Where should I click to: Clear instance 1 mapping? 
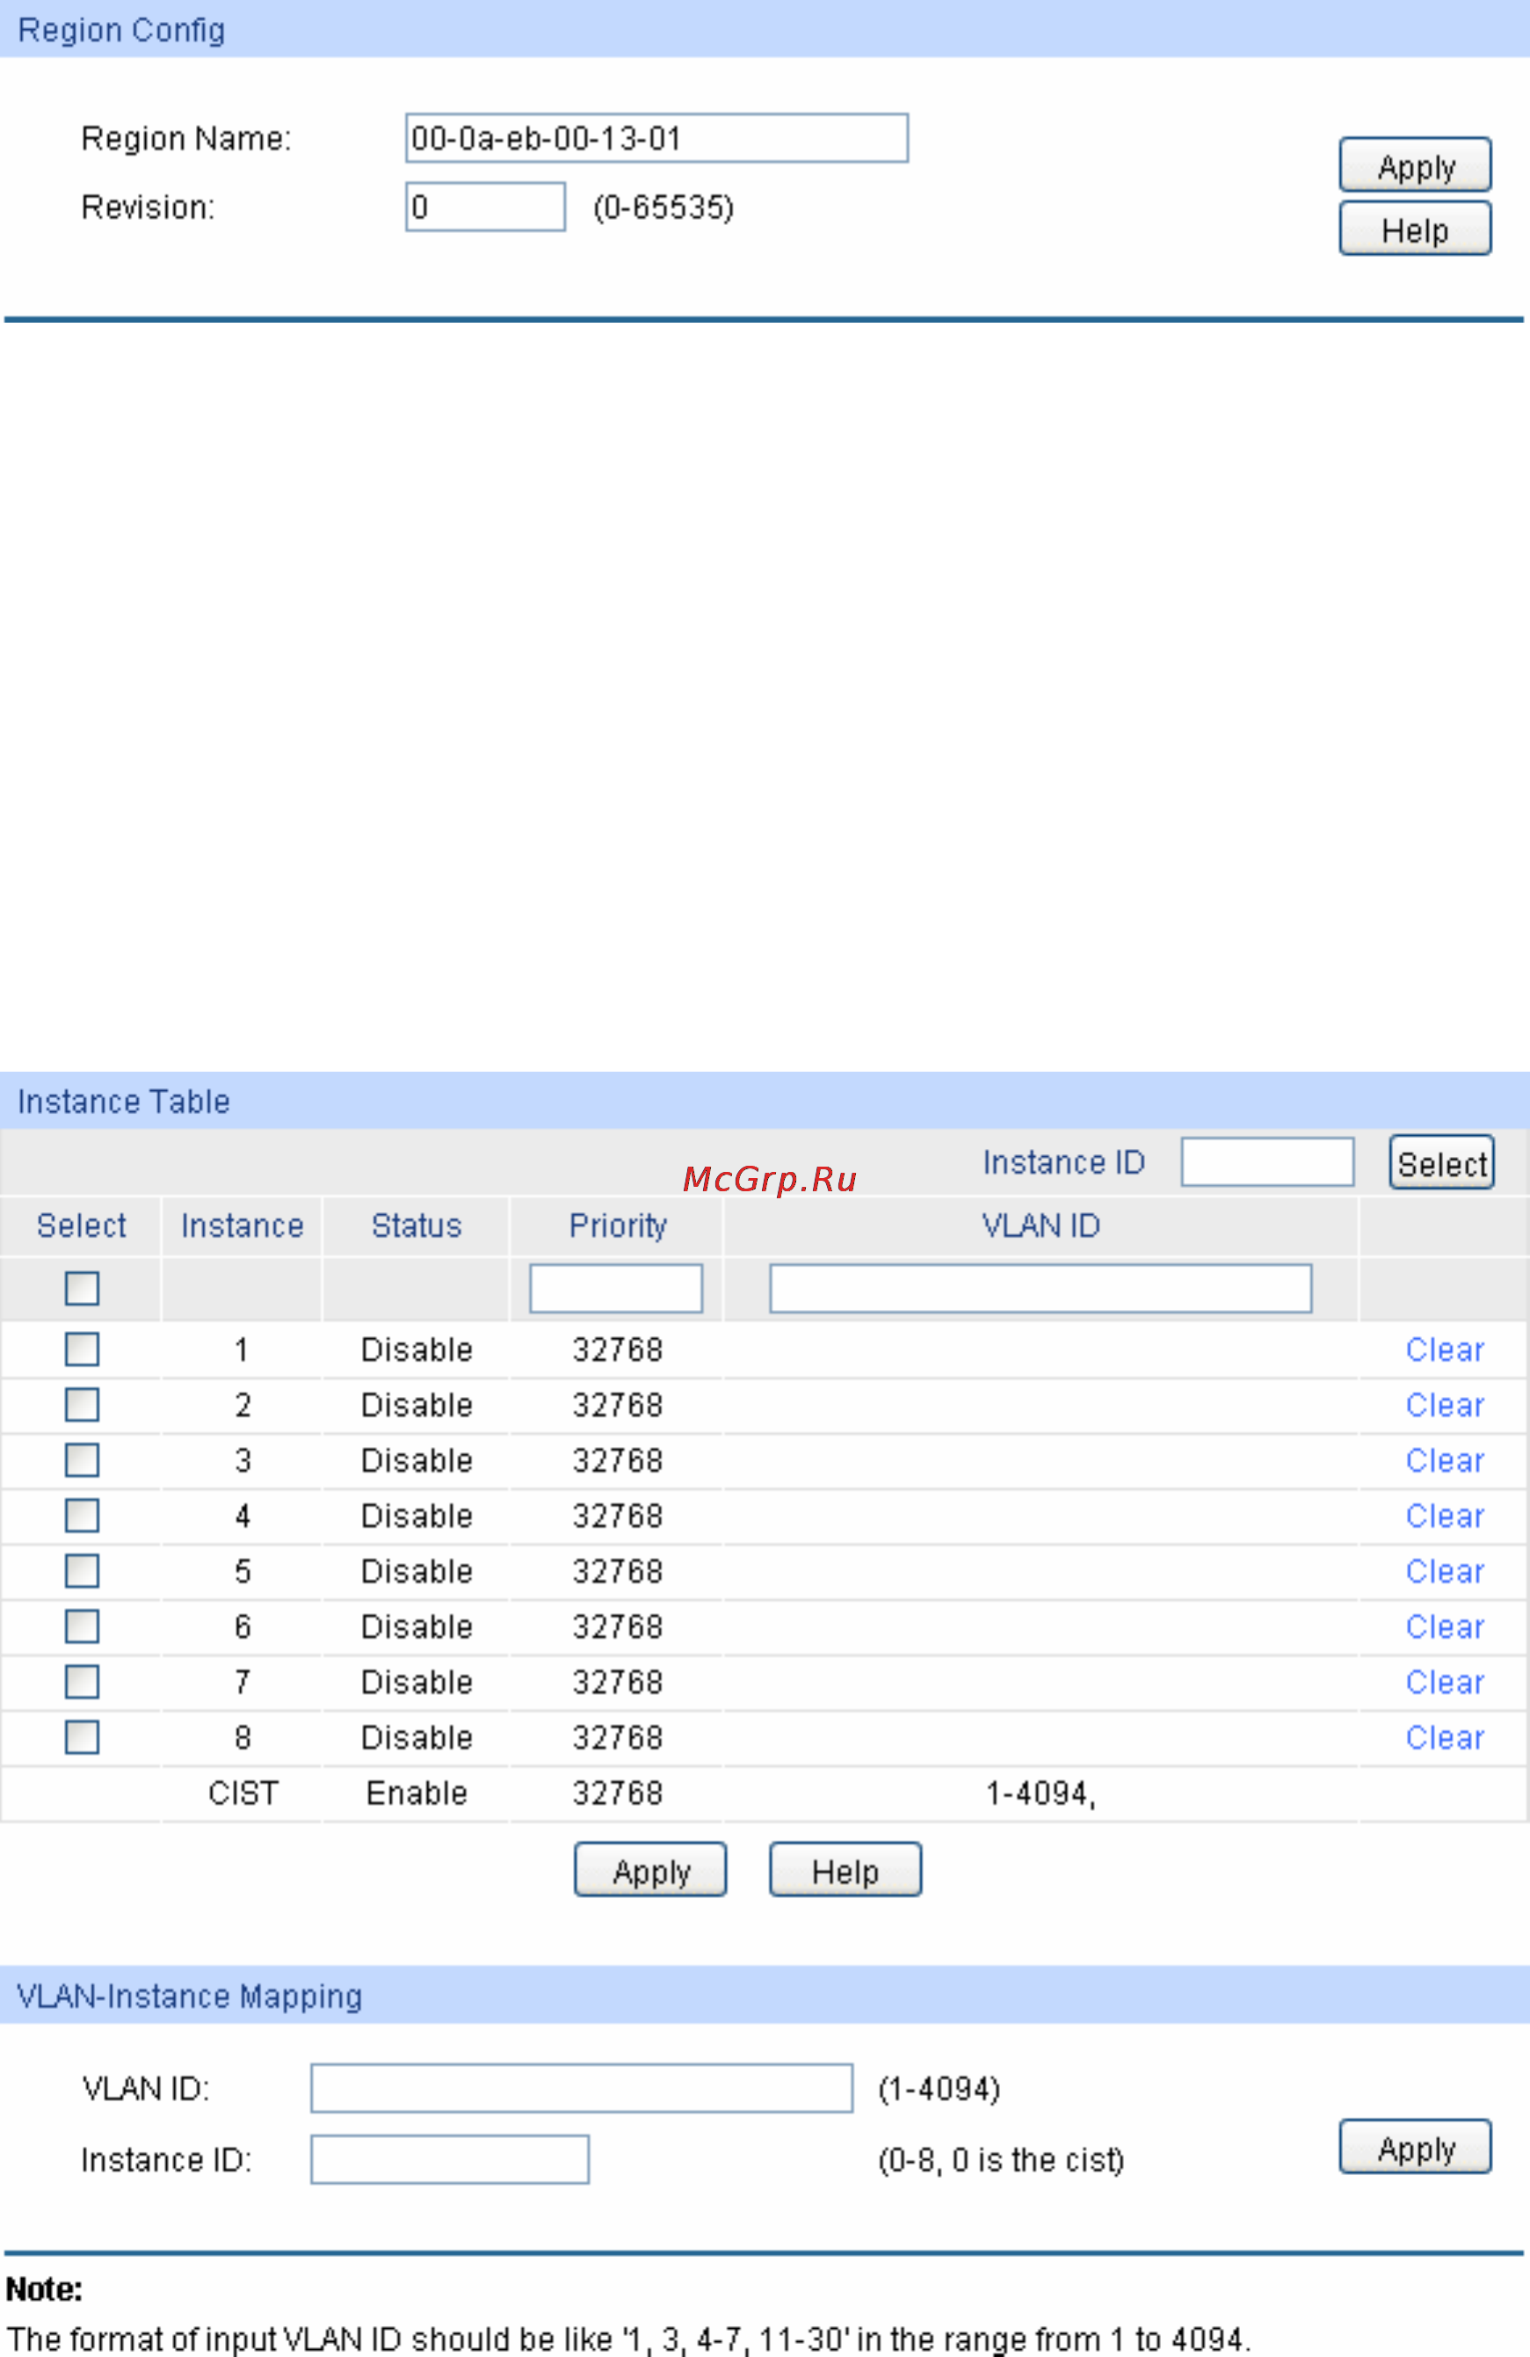pyautogui.click(x=1445, y=1349)
